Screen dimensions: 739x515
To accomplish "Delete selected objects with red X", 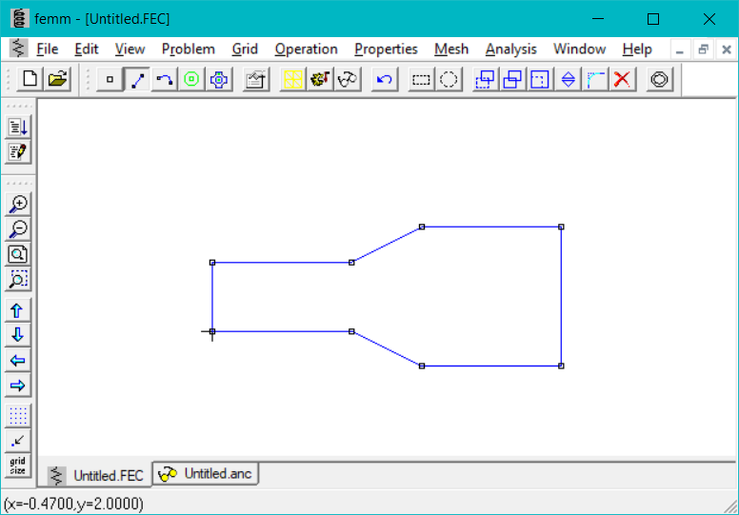I will click(622, 79).
